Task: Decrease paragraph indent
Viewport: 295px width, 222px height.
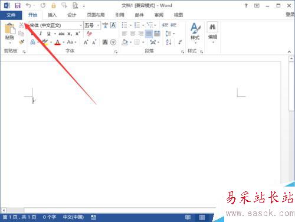Action: pyautogui.click(x=165, y=25)
